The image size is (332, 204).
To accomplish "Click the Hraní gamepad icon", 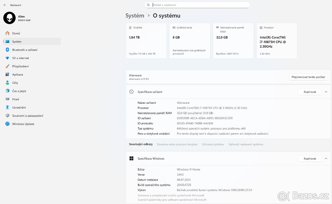I will tap(7, 99).
